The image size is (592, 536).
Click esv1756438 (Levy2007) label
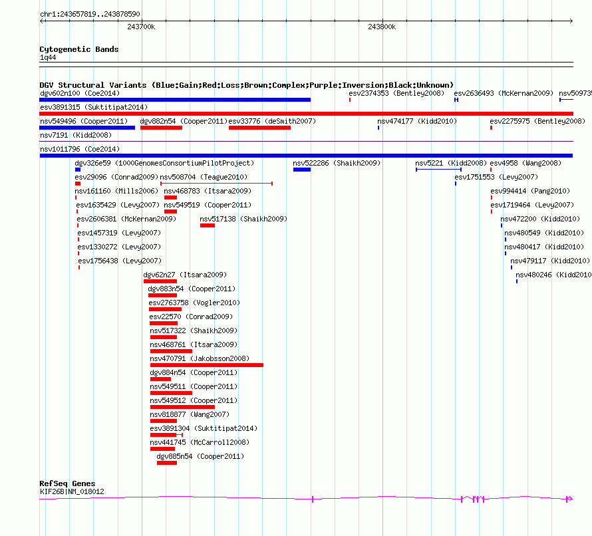[120, 261]
